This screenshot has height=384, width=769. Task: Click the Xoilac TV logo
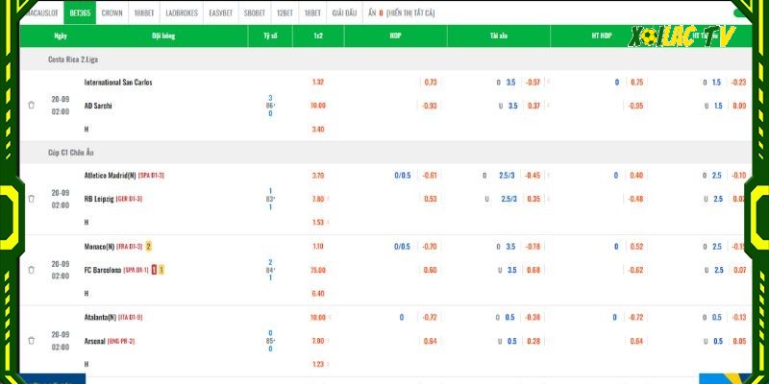tap(682, 36)
